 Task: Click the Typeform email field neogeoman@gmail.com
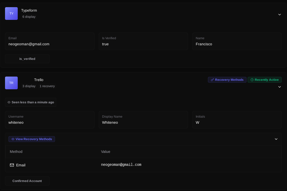coord(29,44)
